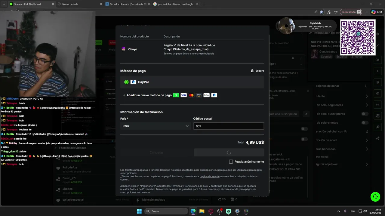Click the wrench tools sidebar icon

pyautogui.click(x=378, y=127)
